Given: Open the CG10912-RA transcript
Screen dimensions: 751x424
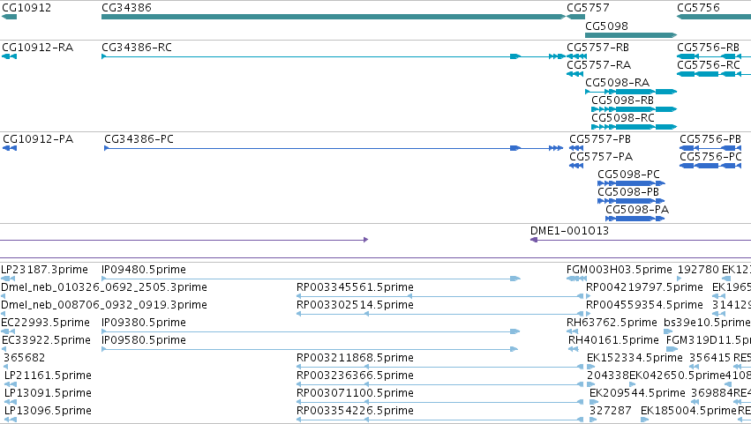Looking at the screenshot, I should point(37,48).
